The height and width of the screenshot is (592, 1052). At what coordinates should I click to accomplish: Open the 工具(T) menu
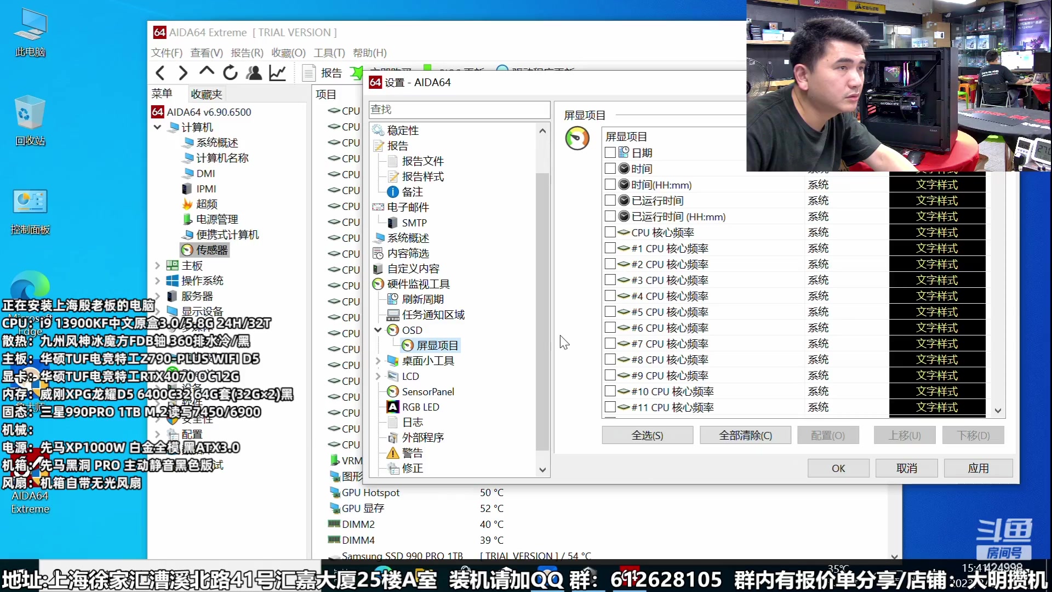(x=329, y=53)
